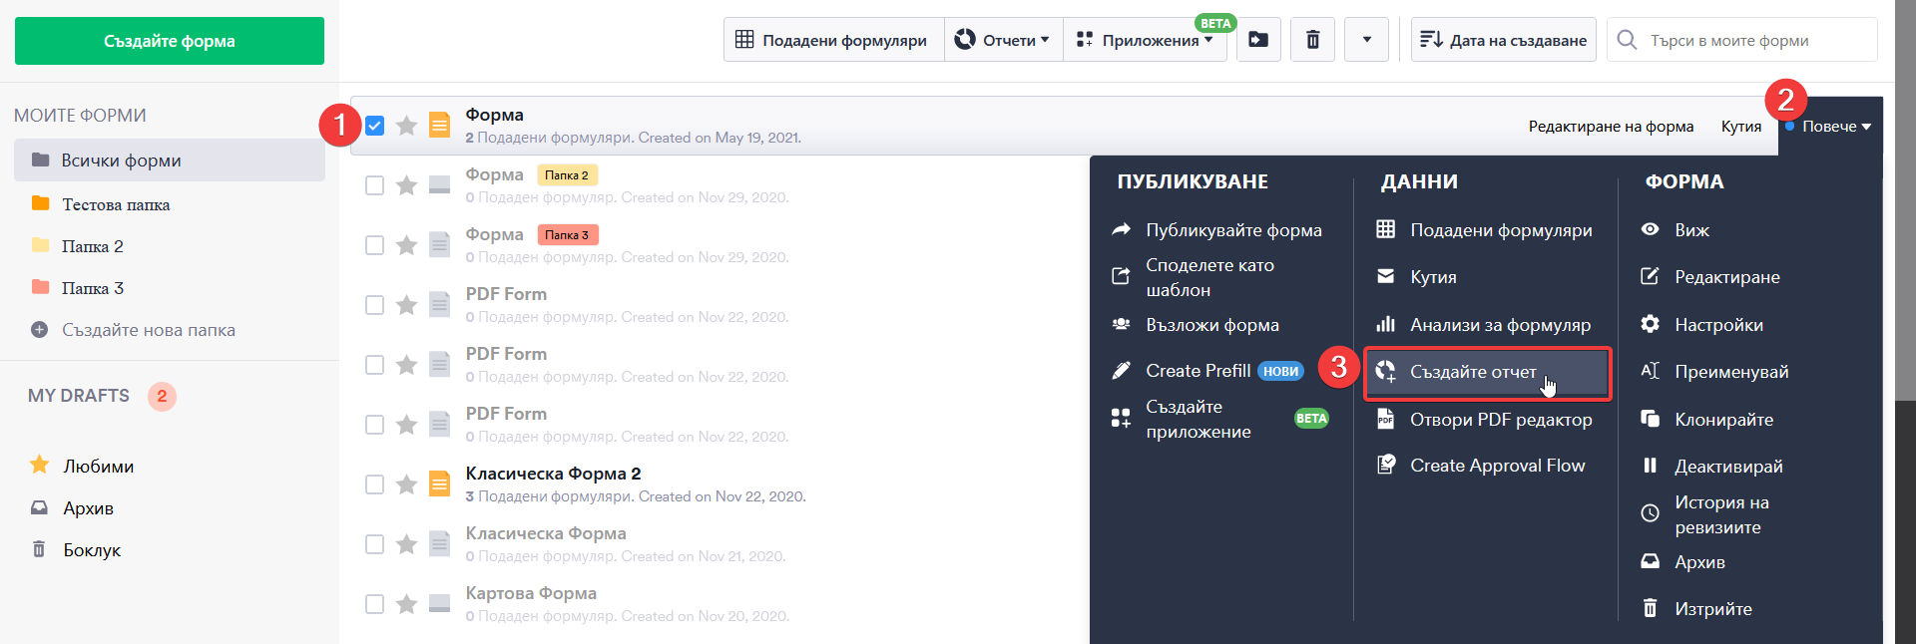The image size is (1916, 644).
Task: Open Любими in the sidebar
Action: pyautogui.click(x=98, y=466)
